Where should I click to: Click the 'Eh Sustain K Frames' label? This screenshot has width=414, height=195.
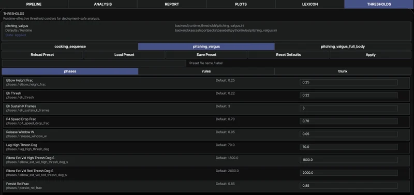tap(21, 106)
